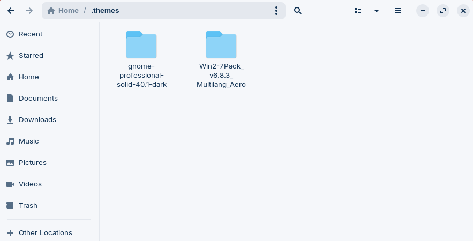This screenshot has width=473, height=241.
Task: Click the Win2-7Pack_v6.8.3_Multilang_Aero folder name
Action: point(221,76)
